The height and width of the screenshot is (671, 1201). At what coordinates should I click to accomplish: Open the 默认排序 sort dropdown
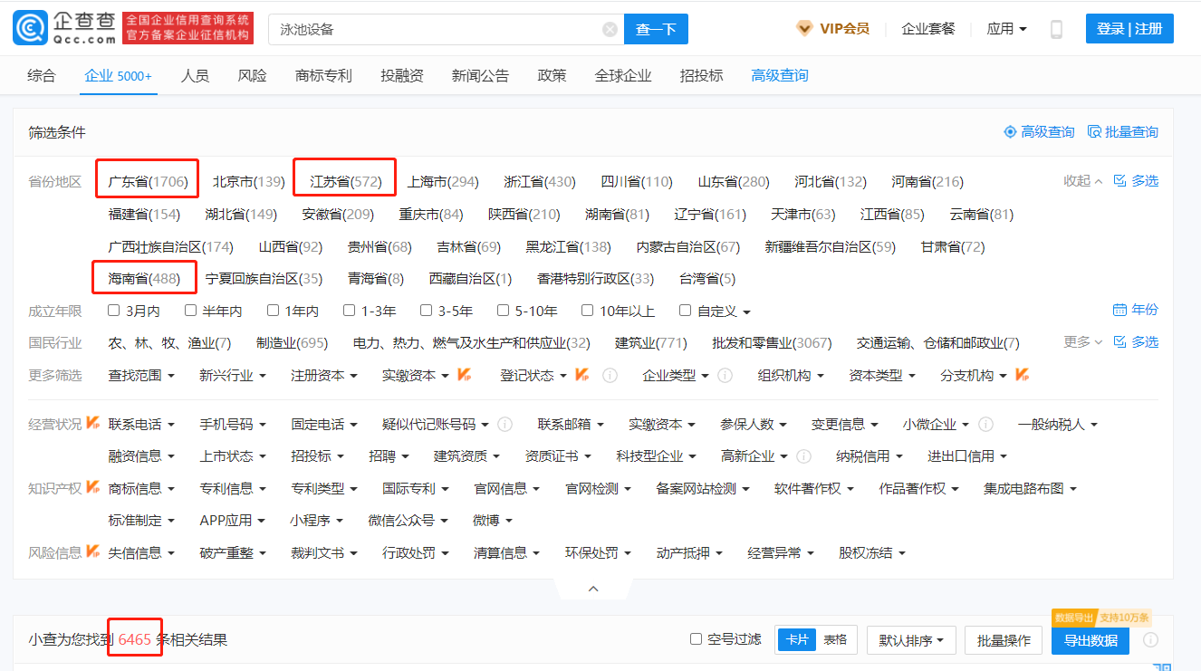[x=911, y=639]
